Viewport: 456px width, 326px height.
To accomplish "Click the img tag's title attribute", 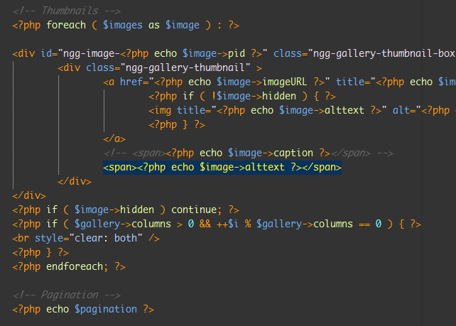I will [186, 111].
